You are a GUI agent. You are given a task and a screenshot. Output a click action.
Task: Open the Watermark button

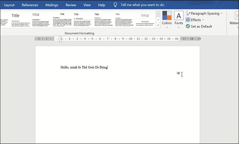(235, 19)
